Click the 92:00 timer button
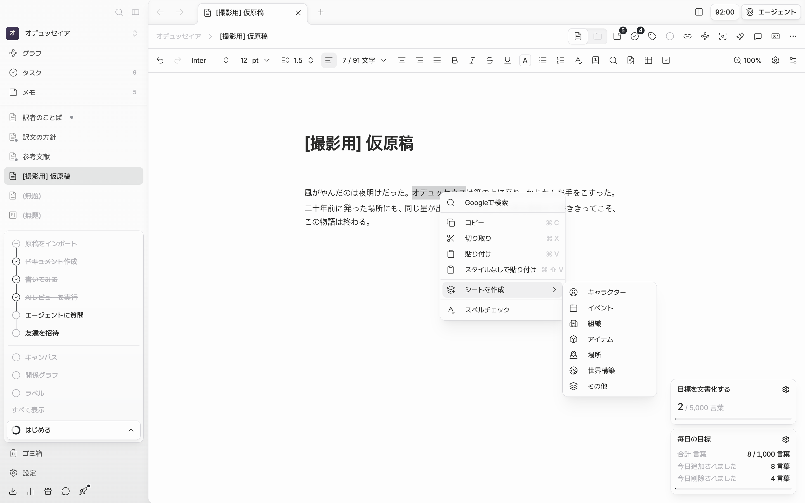 pos(724,12)
